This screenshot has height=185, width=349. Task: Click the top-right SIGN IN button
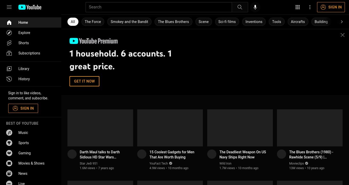(331, 7)
